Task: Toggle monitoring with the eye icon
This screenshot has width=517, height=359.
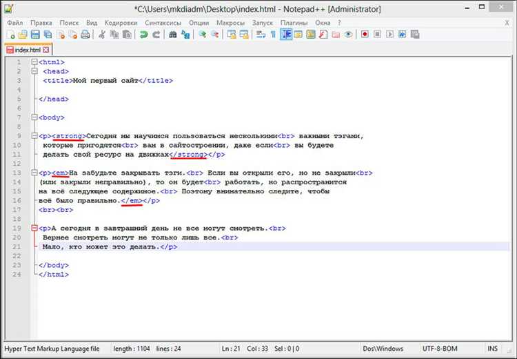Action: pos(348,35)
